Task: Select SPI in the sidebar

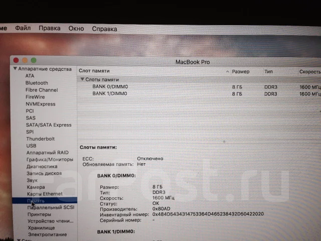Action: point(30,132)
